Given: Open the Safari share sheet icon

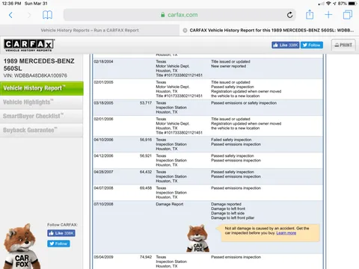Looking at the screenshot, I should tap(310, 14).
